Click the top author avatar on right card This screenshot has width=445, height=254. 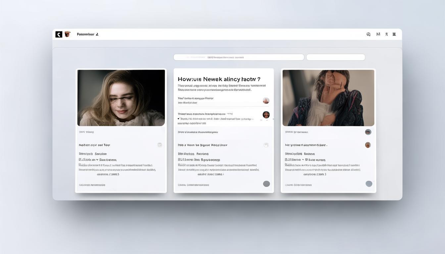368,132
